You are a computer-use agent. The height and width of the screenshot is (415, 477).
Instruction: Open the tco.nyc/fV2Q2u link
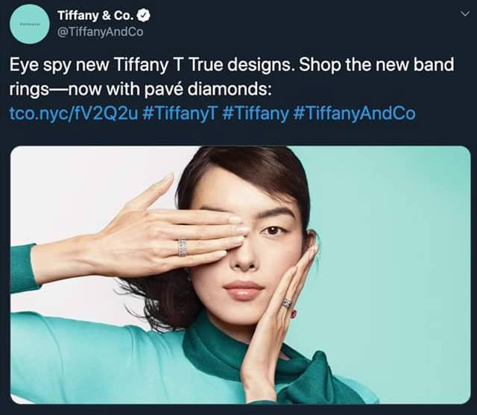point(74,113)
